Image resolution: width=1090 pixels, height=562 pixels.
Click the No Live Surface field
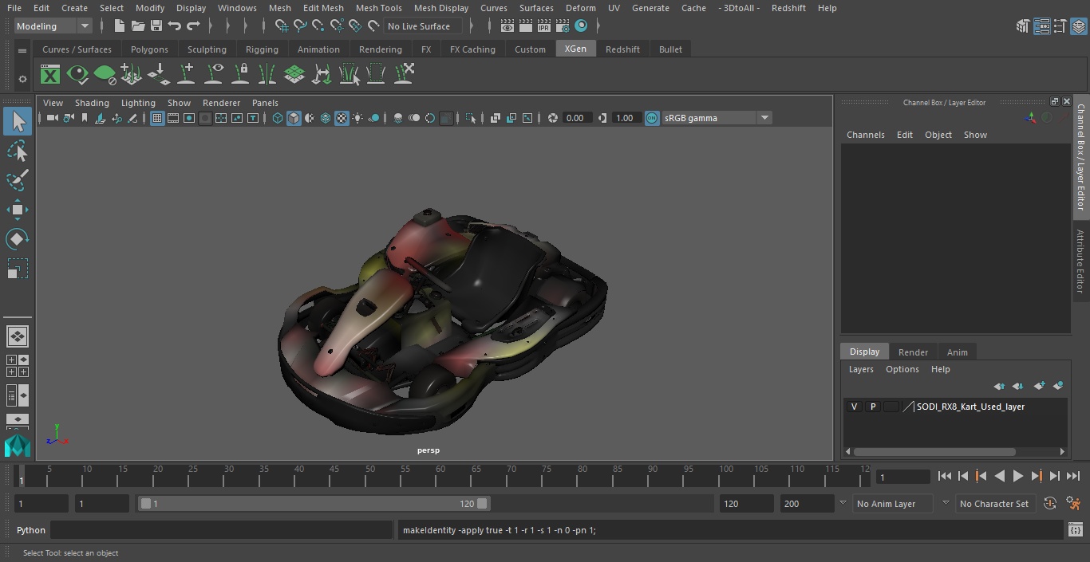tap(422, 26)
